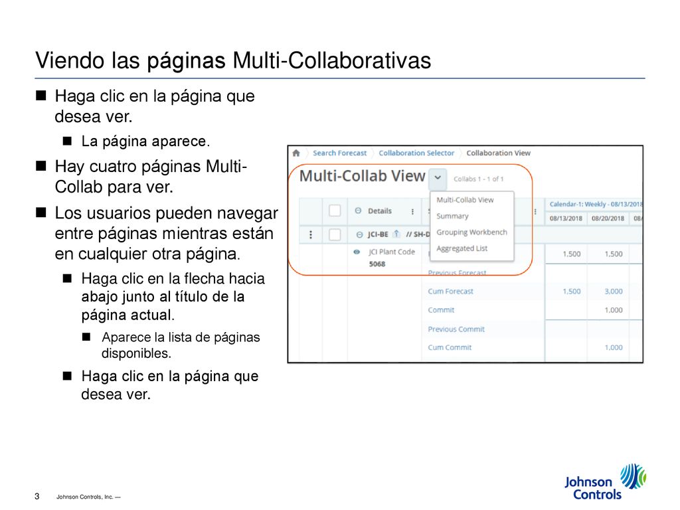Open the Search Forecast breadcrumb link

(339, 153)
